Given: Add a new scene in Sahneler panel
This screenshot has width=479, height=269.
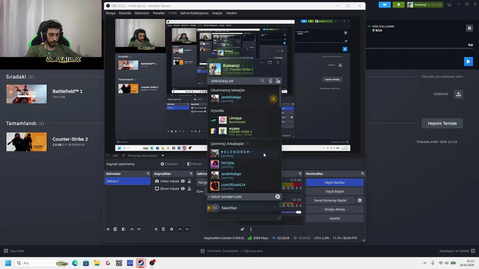Looking at the screenshot, I should point(108,229).
